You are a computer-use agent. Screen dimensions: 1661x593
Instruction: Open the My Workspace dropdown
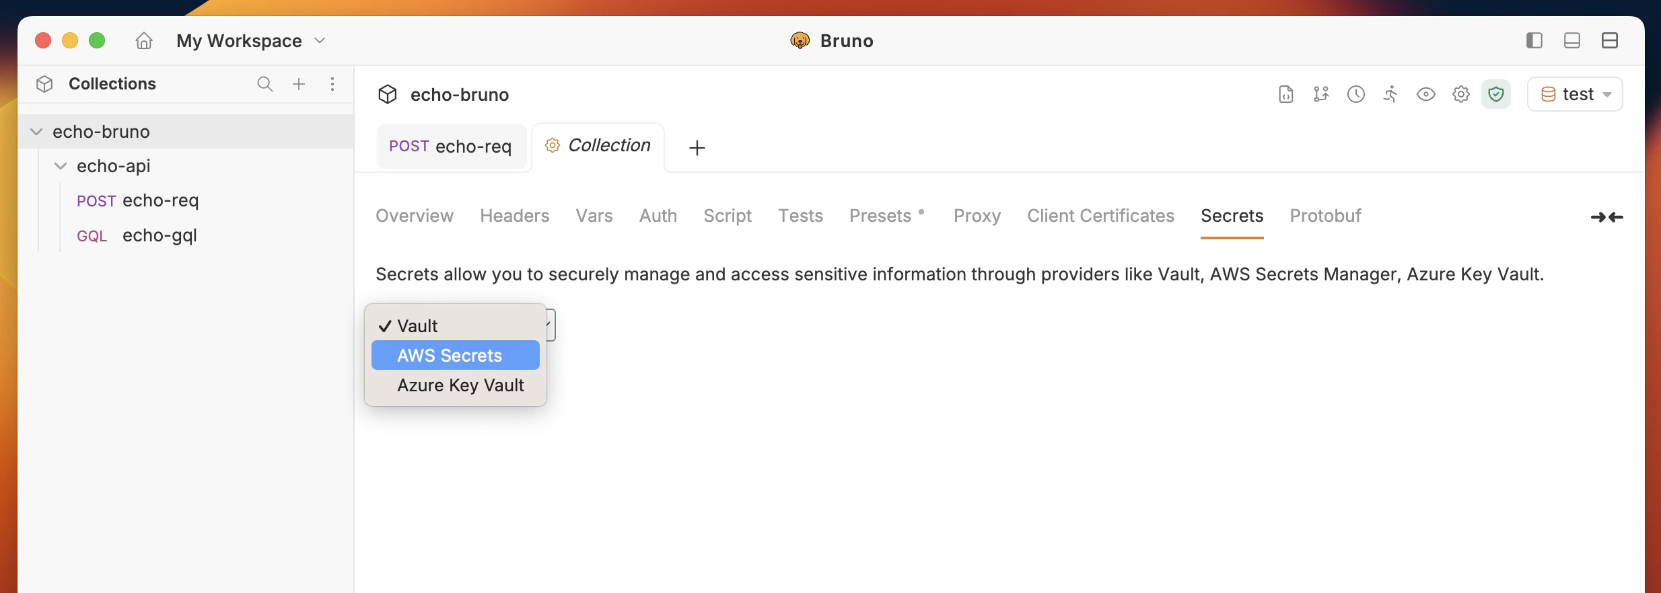(251, 41)
